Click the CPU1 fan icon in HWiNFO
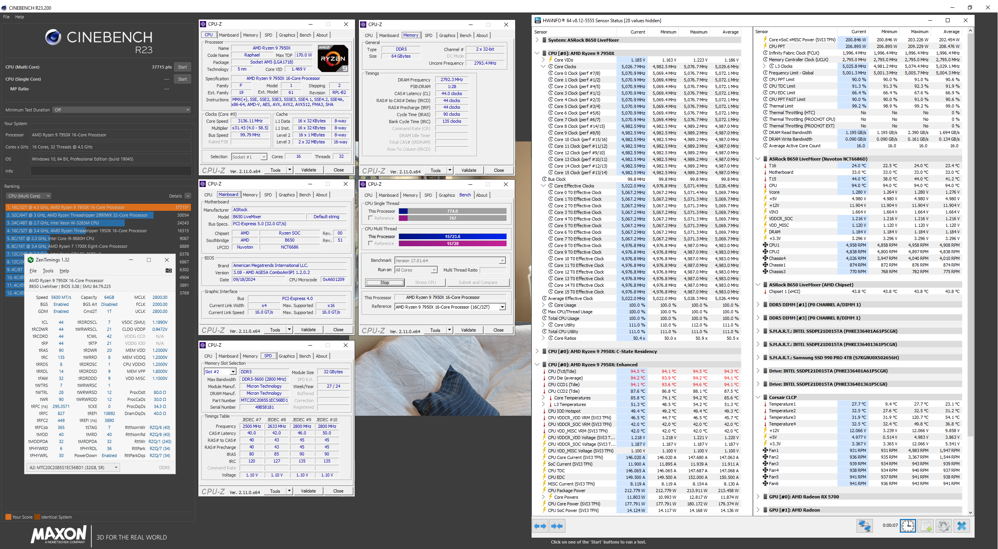 click(x=765, y=245)
